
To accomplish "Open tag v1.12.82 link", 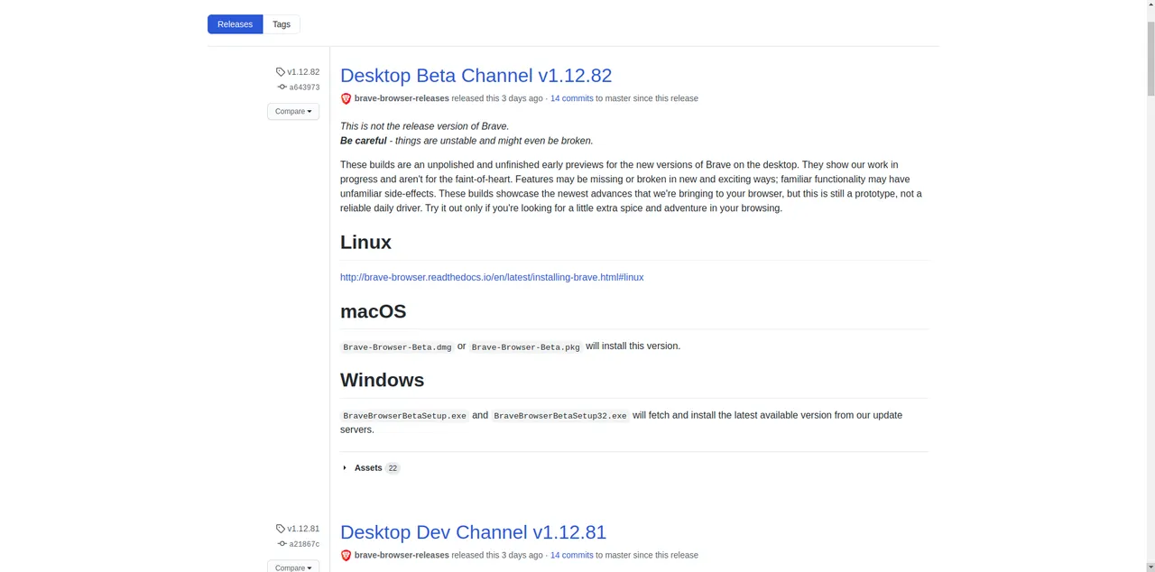I will click(303, 72).
